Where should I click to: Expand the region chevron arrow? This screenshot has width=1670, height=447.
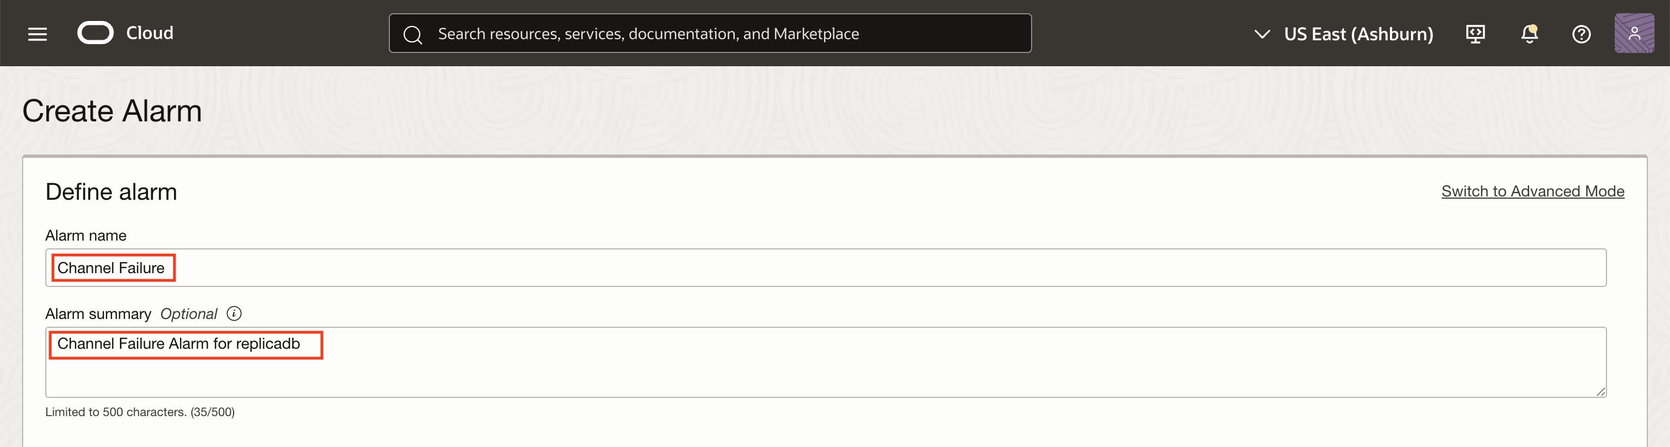click(x=1261, y=34)
